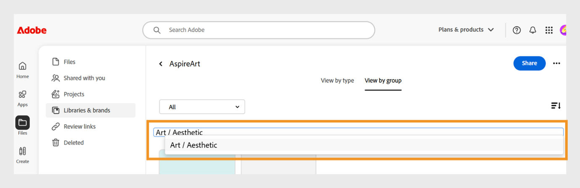This screenshot has width=580, height=188.
Task: Go to Home in left rail
Action: (23, 70)
